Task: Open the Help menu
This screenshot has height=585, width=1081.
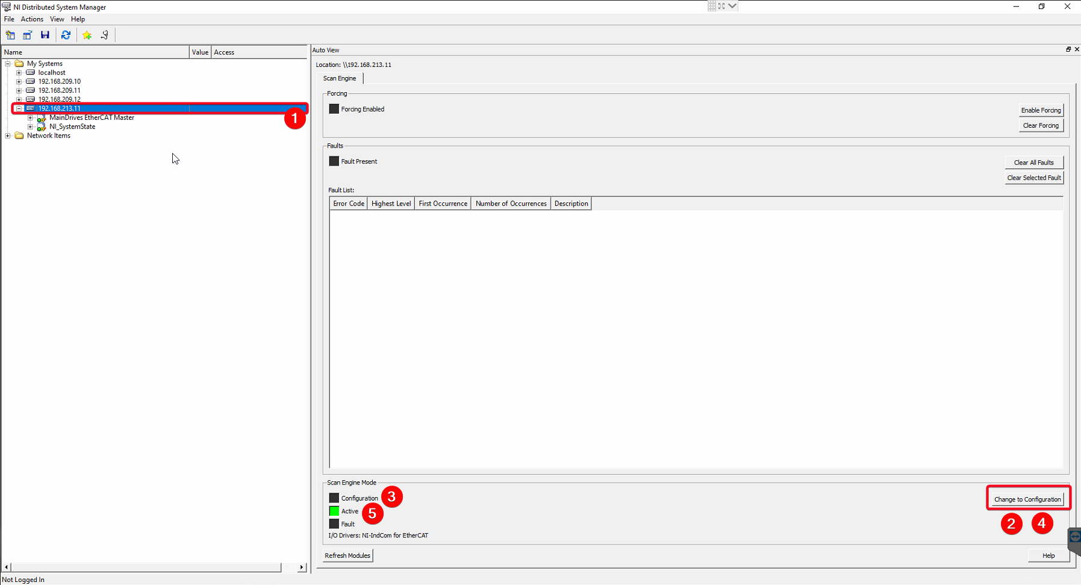Action: tap(78, 19)
